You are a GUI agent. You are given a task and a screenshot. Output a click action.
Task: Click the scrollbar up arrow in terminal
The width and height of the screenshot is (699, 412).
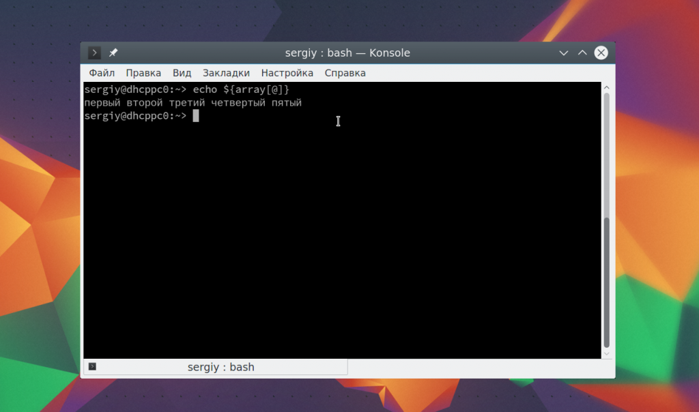[606, 87]
